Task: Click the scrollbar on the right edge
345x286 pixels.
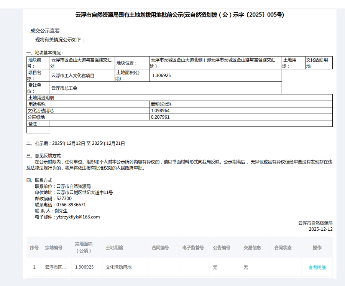Action: click(342, 143)
